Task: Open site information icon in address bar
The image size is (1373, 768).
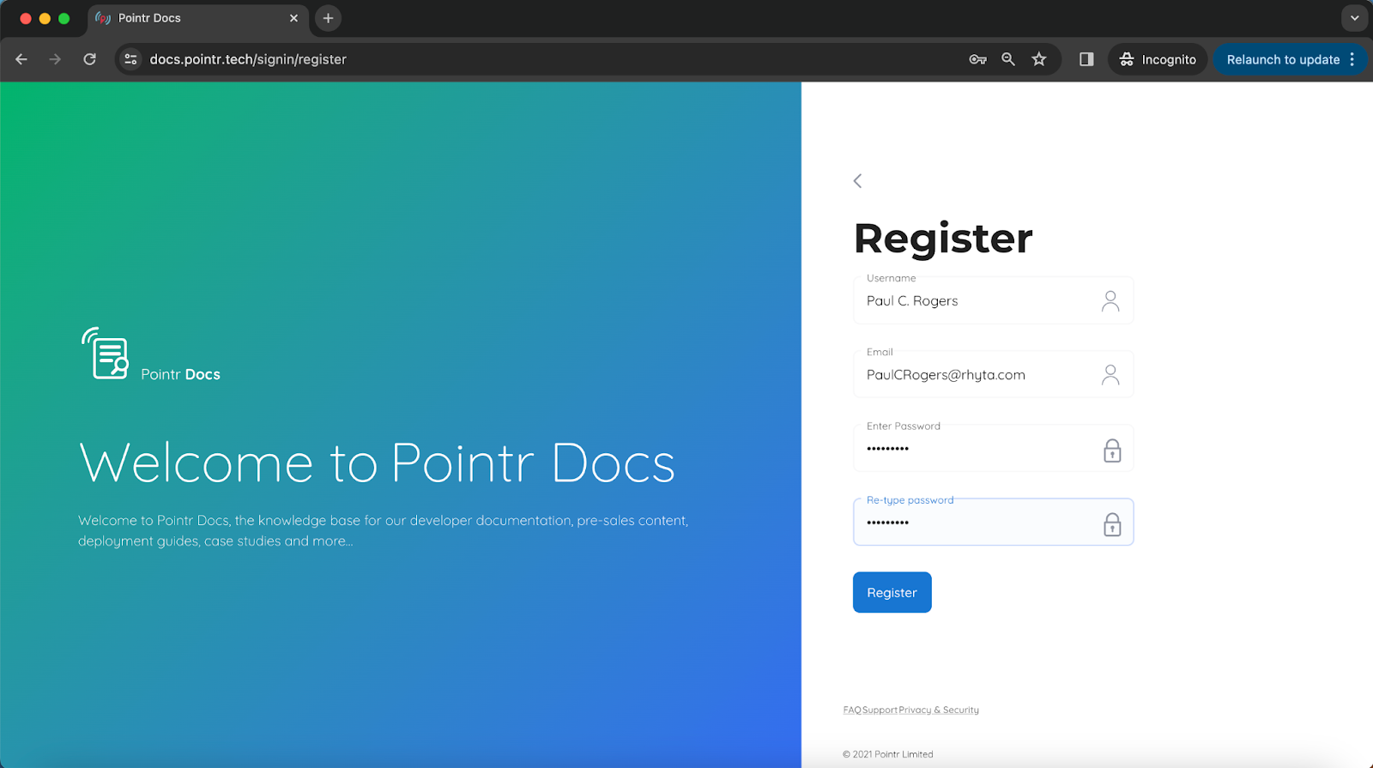Action: click(130, 59)
